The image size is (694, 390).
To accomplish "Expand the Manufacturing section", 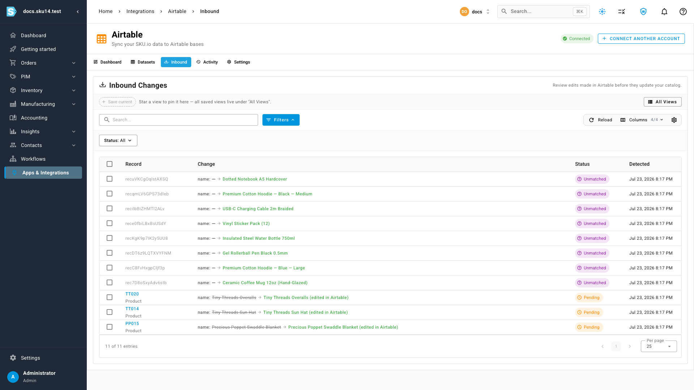I will click(74, 104).
